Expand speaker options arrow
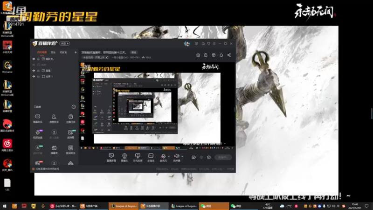This screenshot has width=373, height=210. 182,156
